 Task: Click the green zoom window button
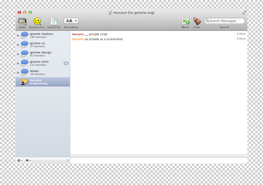(x=30, y=12)
